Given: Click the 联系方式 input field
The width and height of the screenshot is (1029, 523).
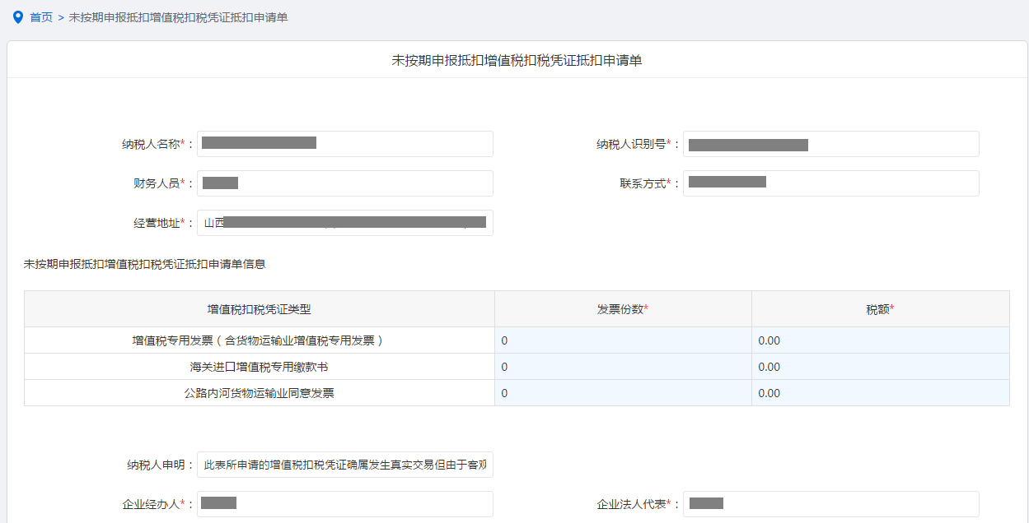Looking at the screenshot, I should 830,183.
